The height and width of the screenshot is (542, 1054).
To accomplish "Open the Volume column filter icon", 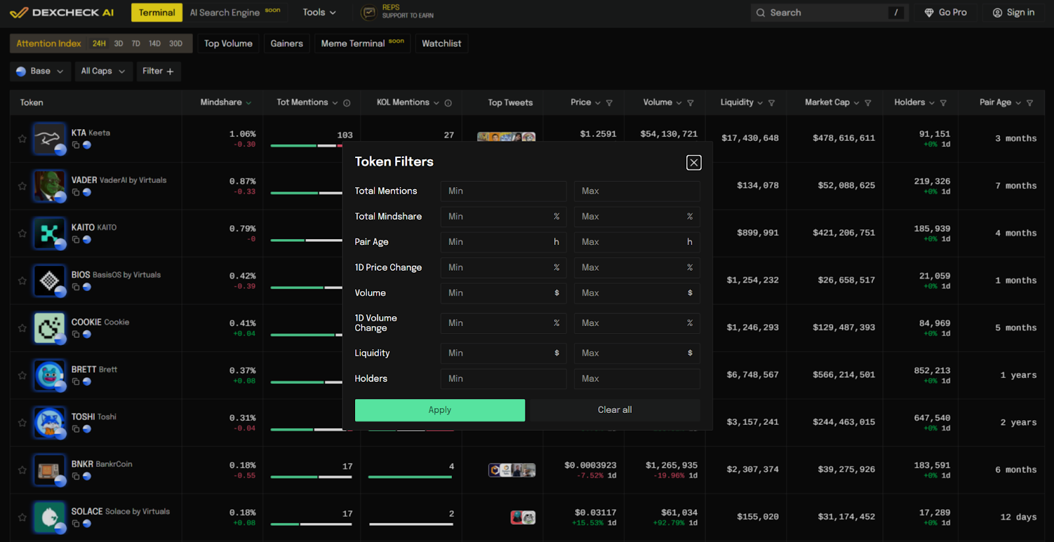I will [x=690, y=103].
